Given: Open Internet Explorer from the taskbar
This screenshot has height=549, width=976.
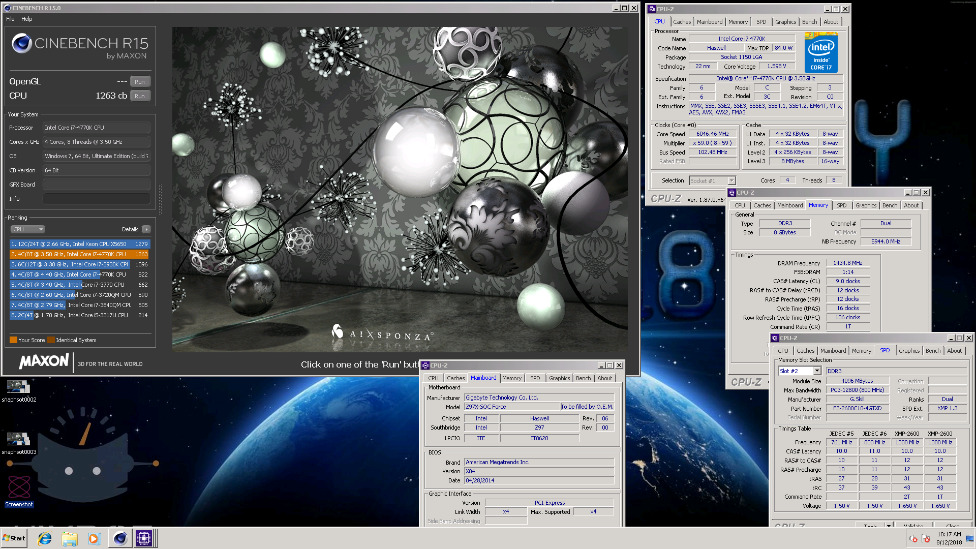Looking at the screenshot, I should [45, 538].
